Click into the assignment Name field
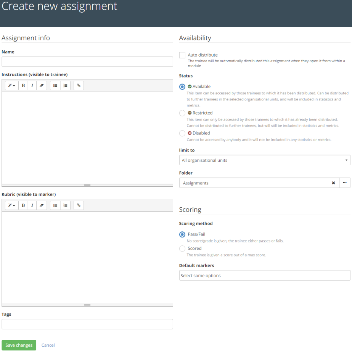The width and height of the screenshot is (352, 352). coord(87,62)
